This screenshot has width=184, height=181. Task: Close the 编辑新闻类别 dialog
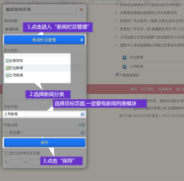(81, 10)
